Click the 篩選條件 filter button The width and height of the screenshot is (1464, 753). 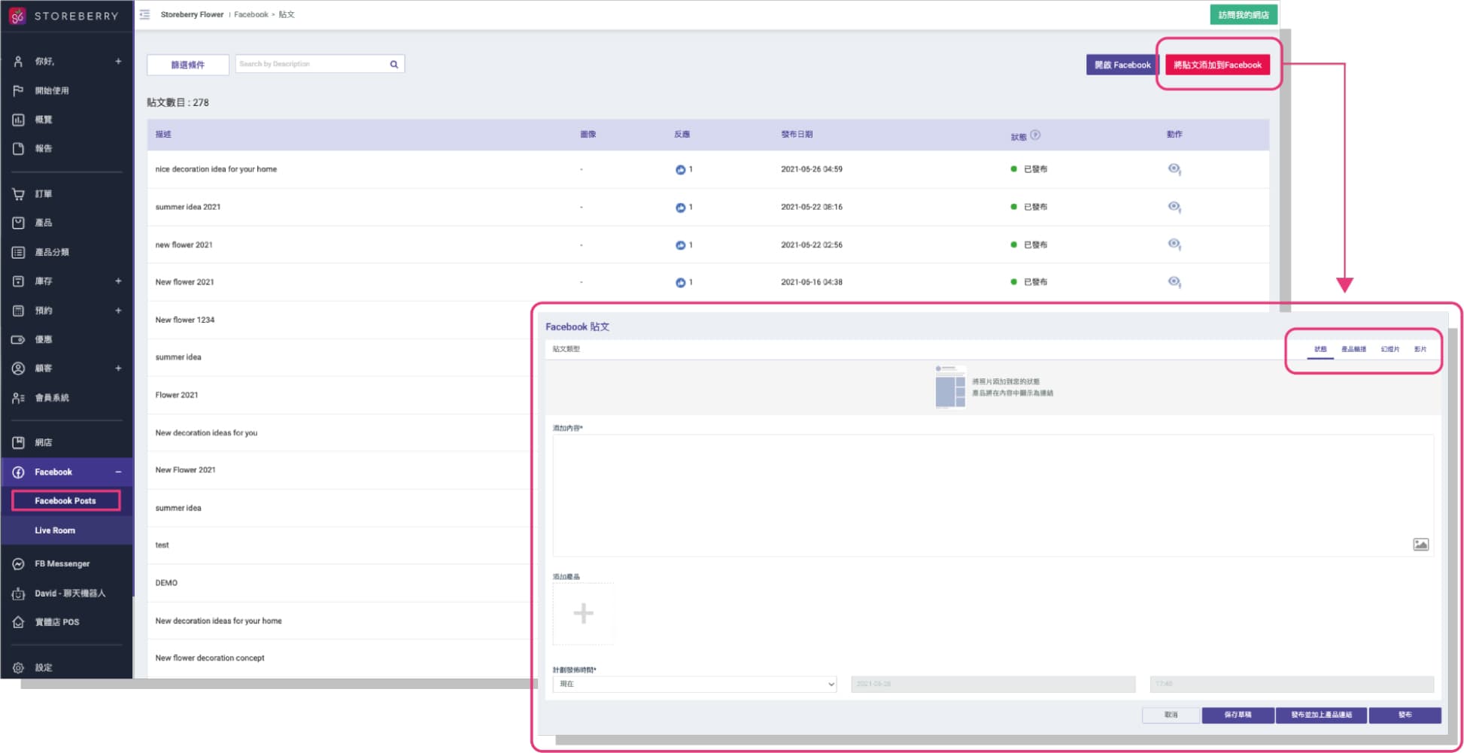point(188,65)
